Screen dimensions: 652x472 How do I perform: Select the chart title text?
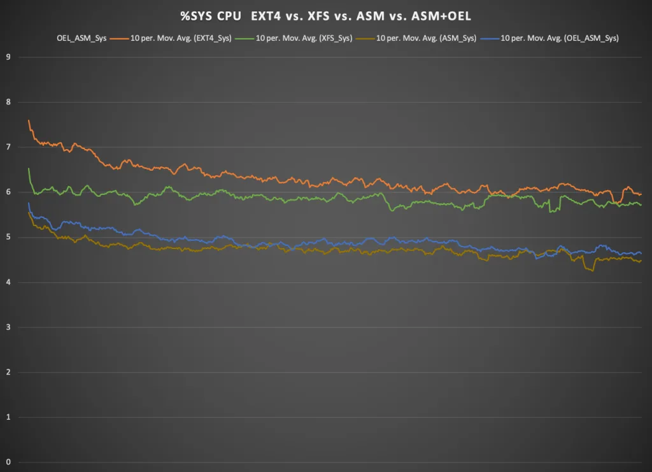pyautogui.click(x=325, y=16)
